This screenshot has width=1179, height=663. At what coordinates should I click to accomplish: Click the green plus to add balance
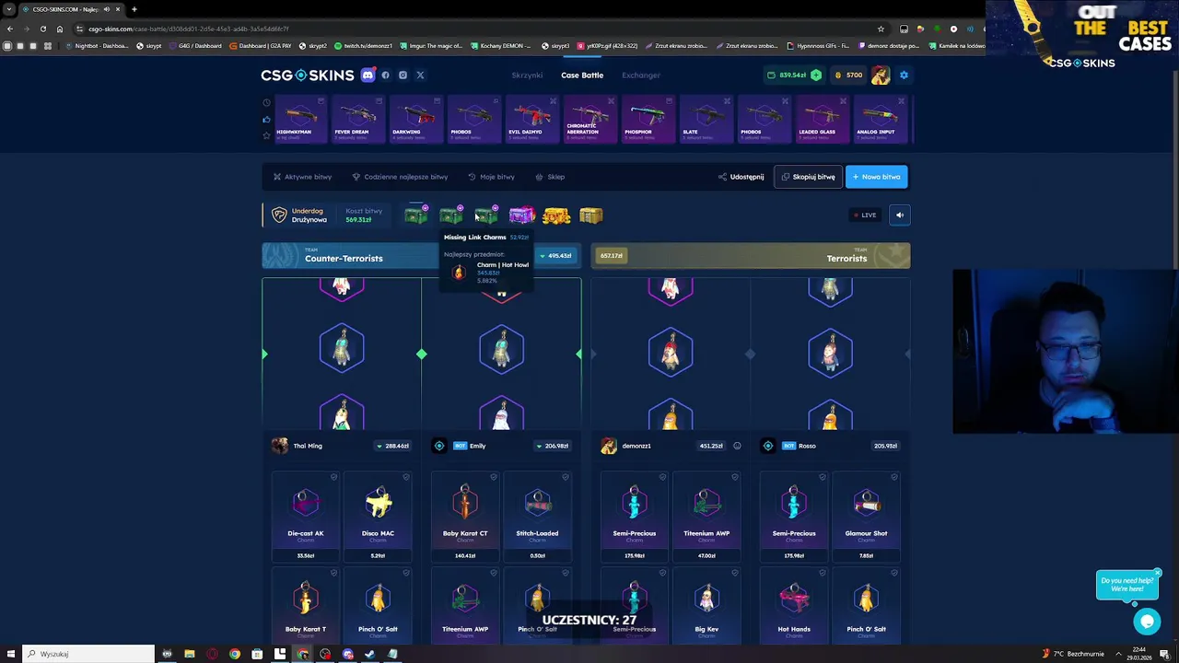(x=816, y=76)
